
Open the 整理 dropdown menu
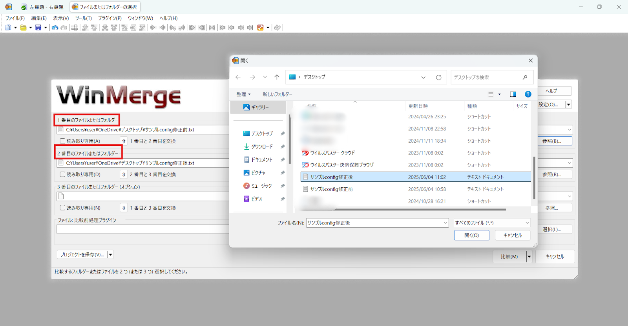click(243, 94)
